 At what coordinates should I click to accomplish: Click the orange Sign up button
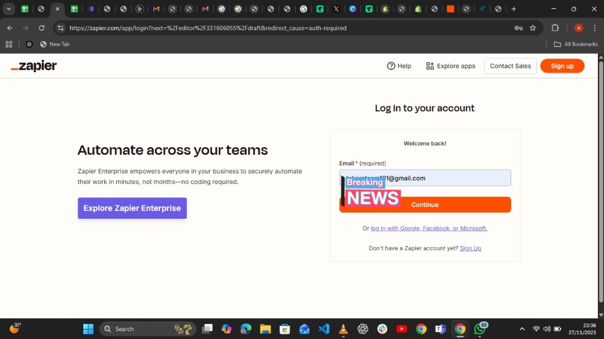(x=562, y=66)
